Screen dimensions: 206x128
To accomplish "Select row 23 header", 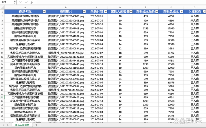I will point(2,98).
